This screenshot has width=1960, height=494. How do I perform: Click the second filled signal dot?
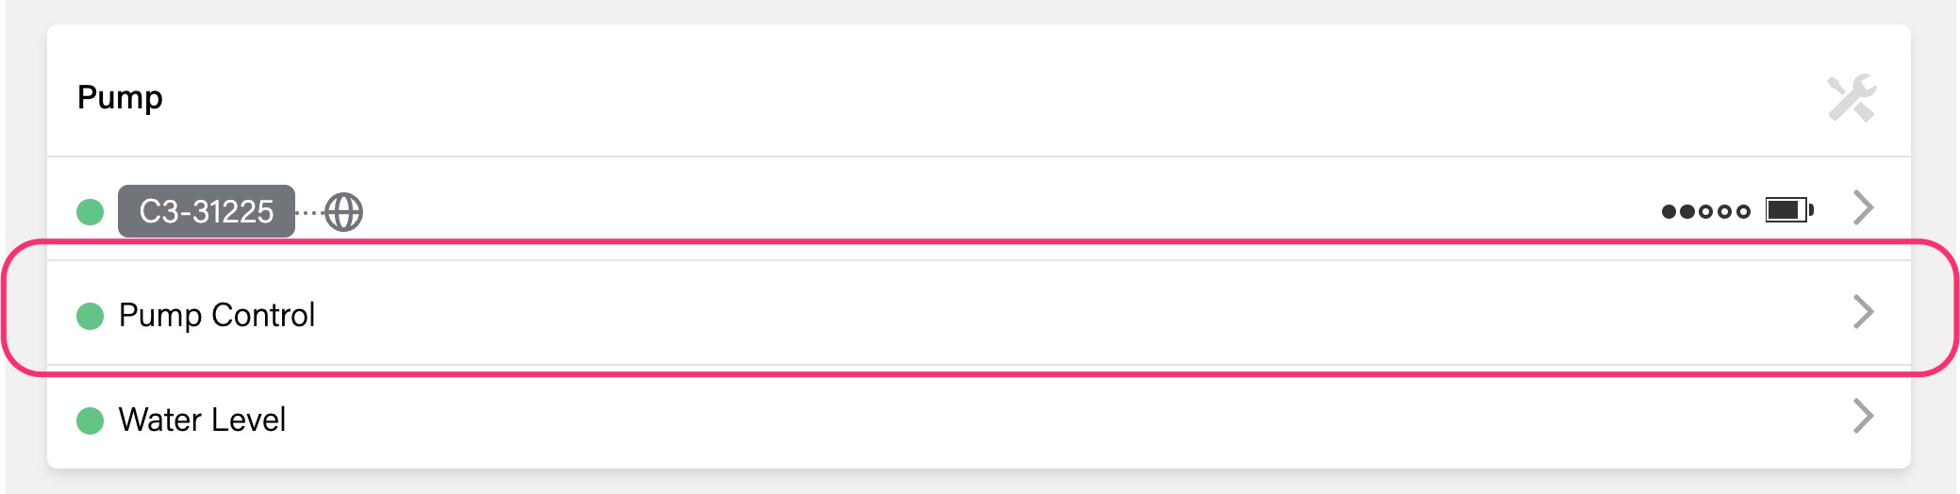1687,211
